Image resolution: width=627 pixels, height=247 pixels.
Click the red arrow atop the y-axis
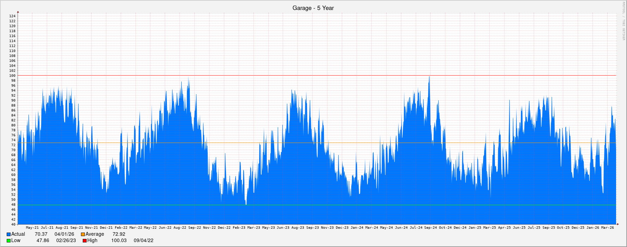pyautogui.click(x=18, y=12)
